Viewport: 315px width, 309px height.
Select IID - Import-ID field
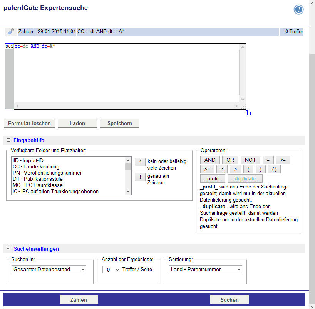pyautogui.click(x=68, y=160)
